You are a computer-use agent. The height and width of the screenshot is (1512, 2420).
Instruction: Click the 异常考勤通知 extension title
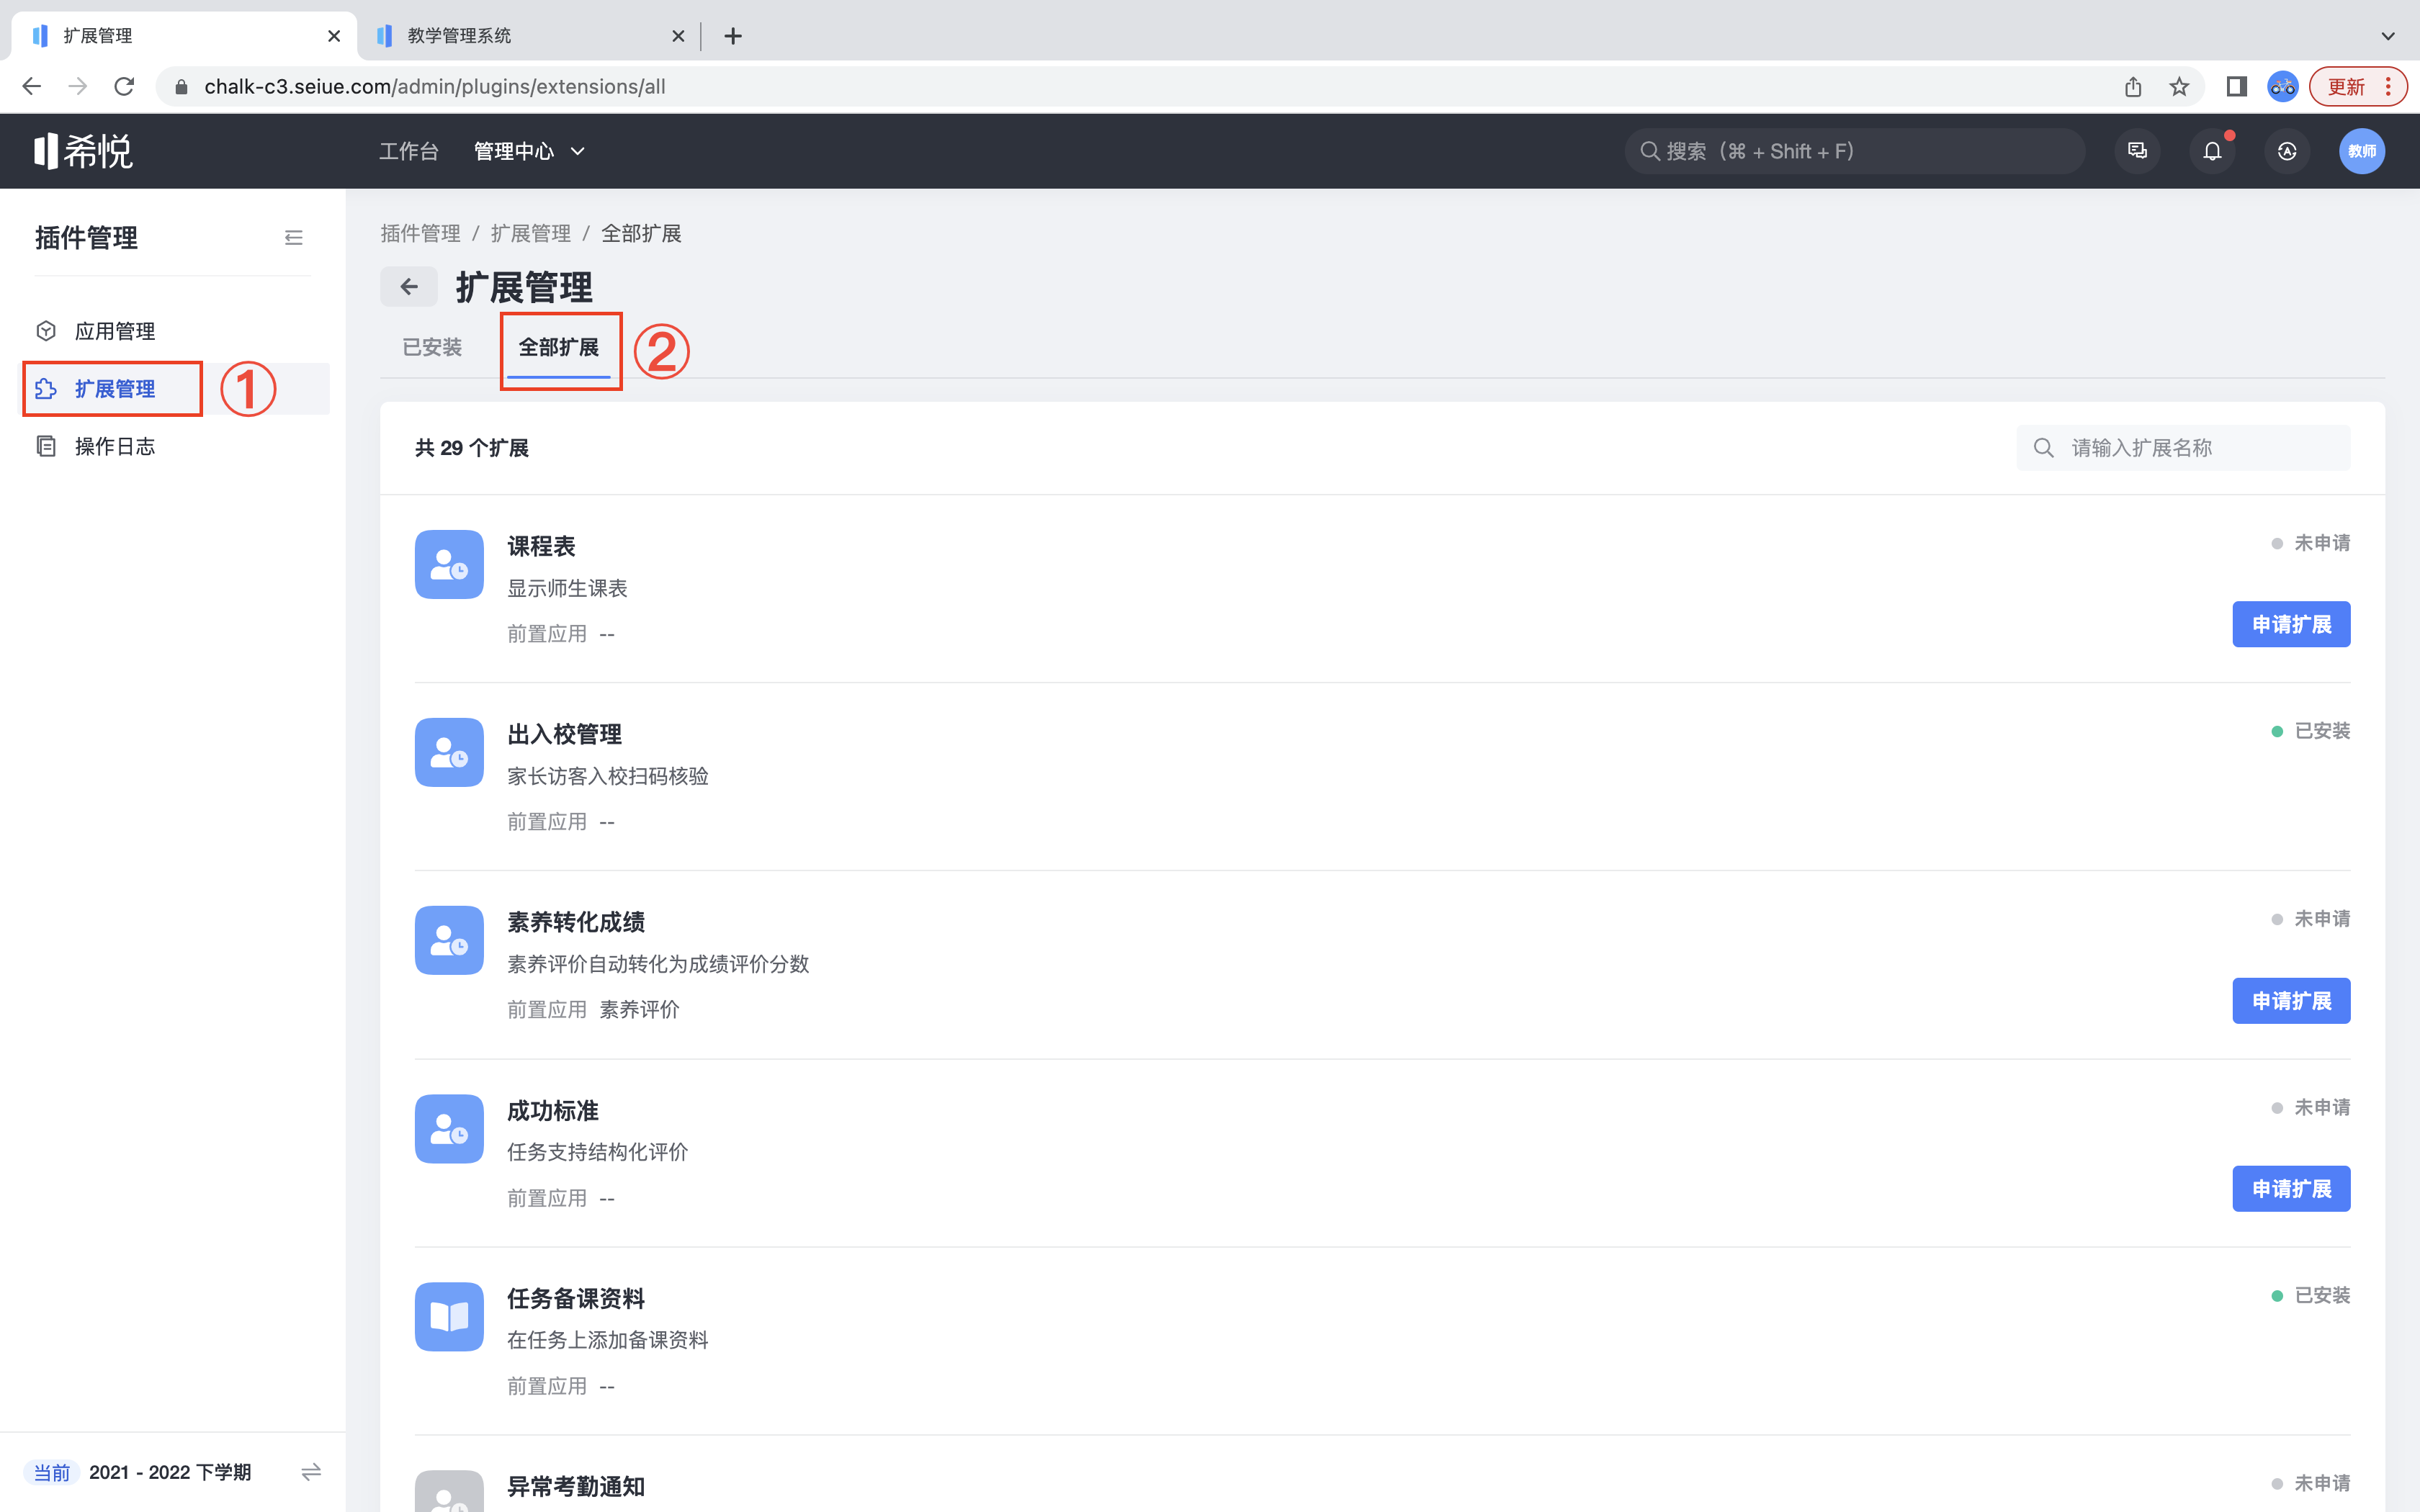tap(576, 1487)
